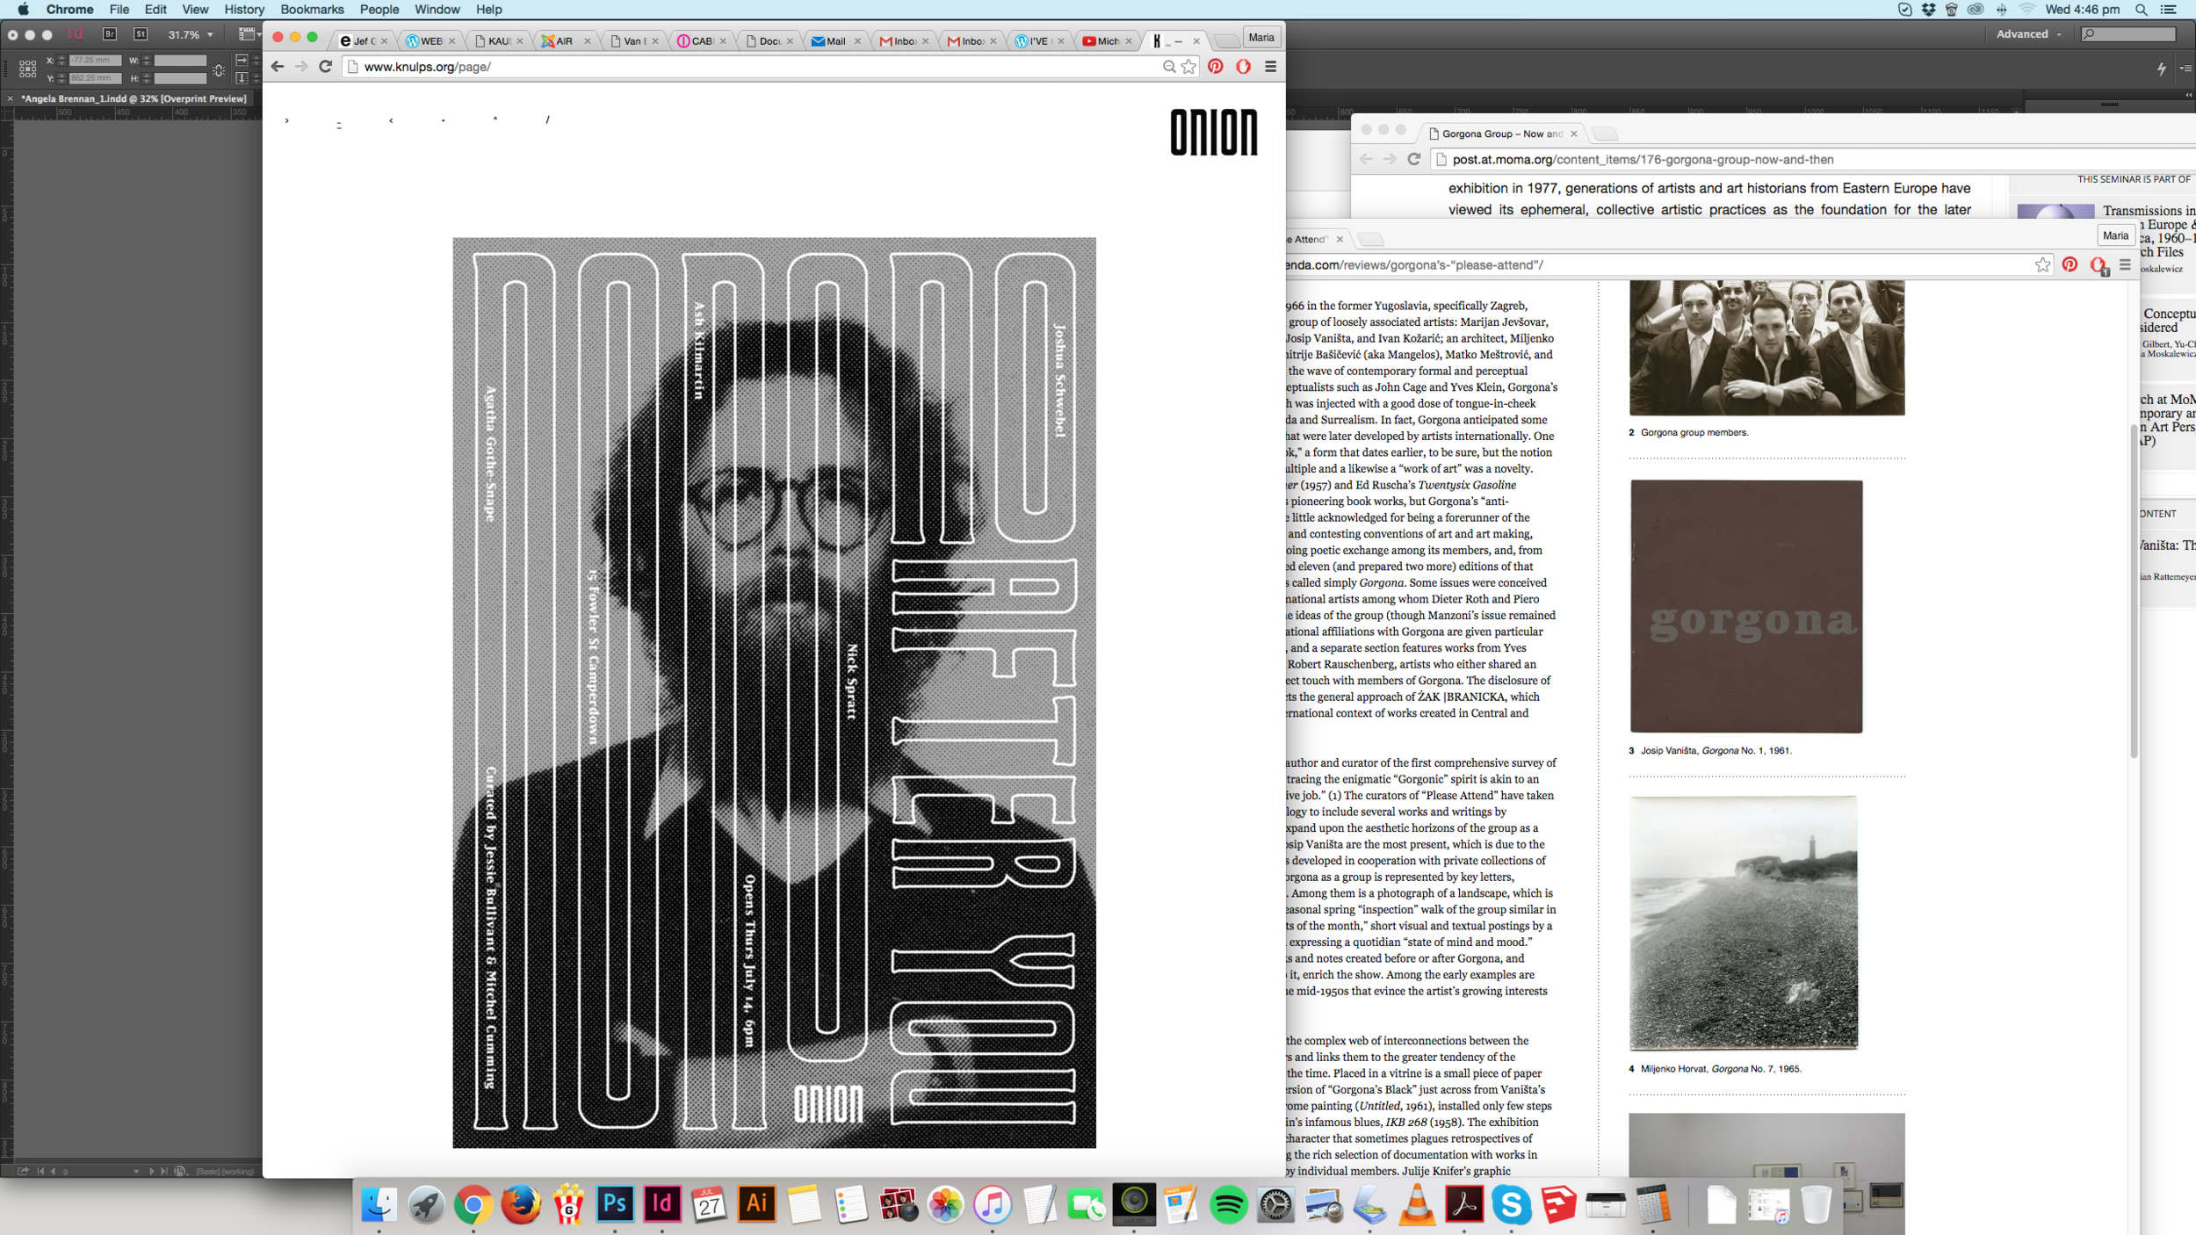2196x1235 pixels.
Task: Select the Angela Brennan_1.indd document tab
Action: (134, 98)
